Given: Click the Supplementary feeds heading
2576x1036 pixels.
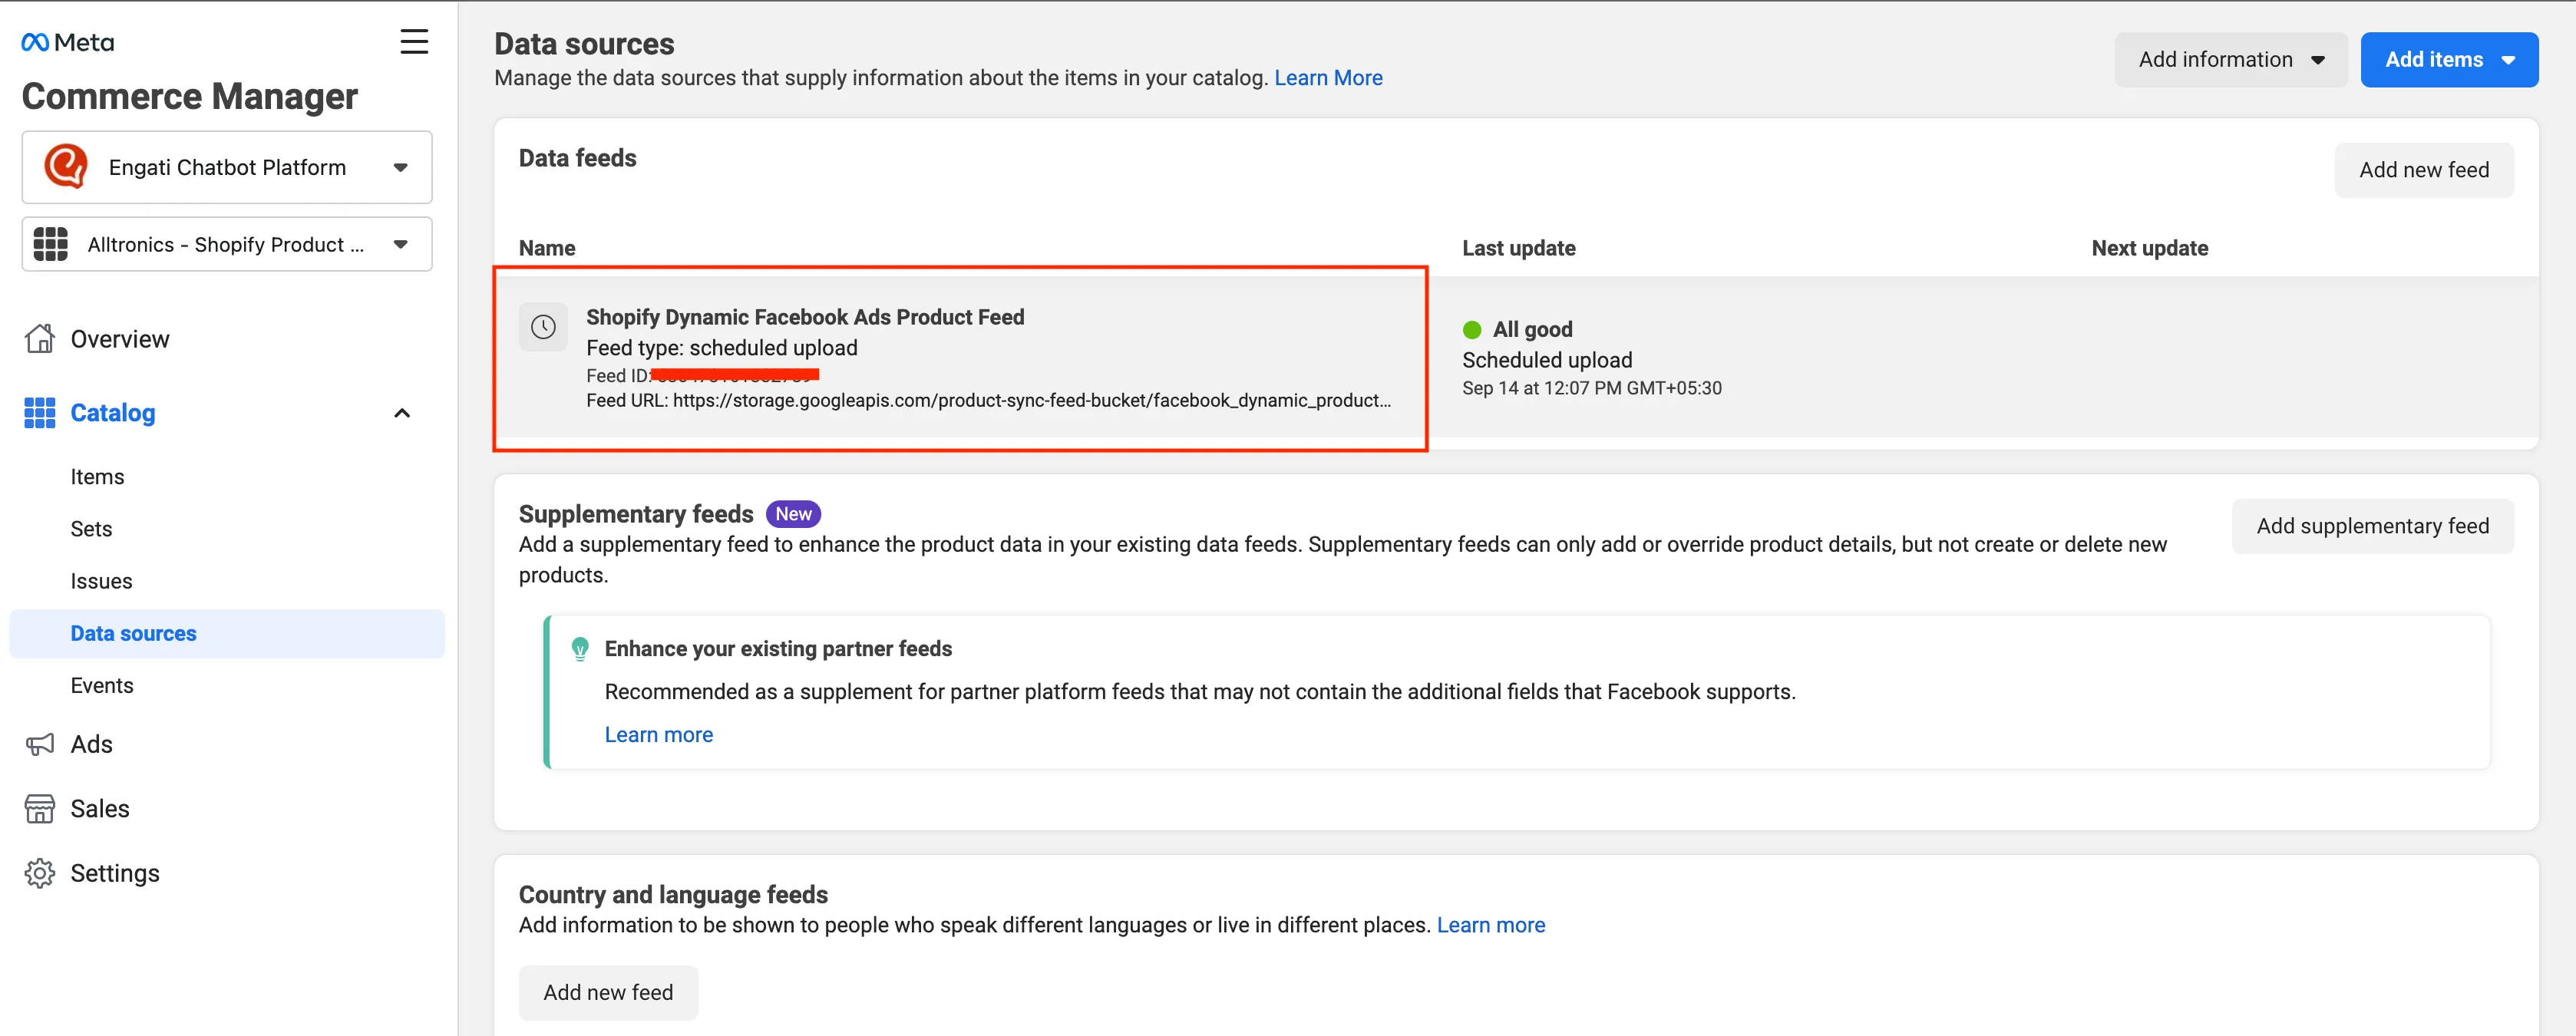Looking at the screenshot, I should [x=636, y=514].
